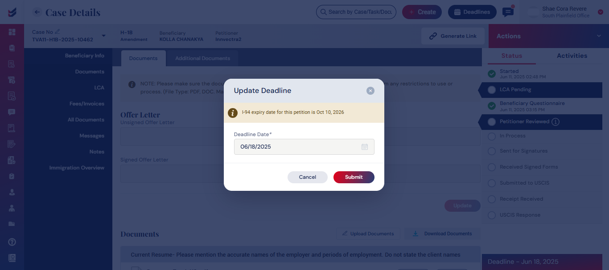This screenshot has height=270, width=609.
Task: Click the back arrow beside Case Details
Action: click(37, 12)
